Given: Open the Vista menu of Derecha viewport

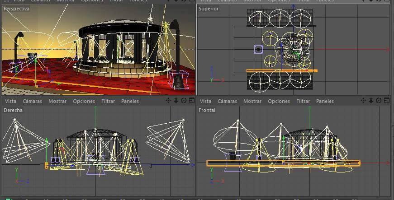Looking at the screenshot, I should pyautogui.click(x=10, y=101).
